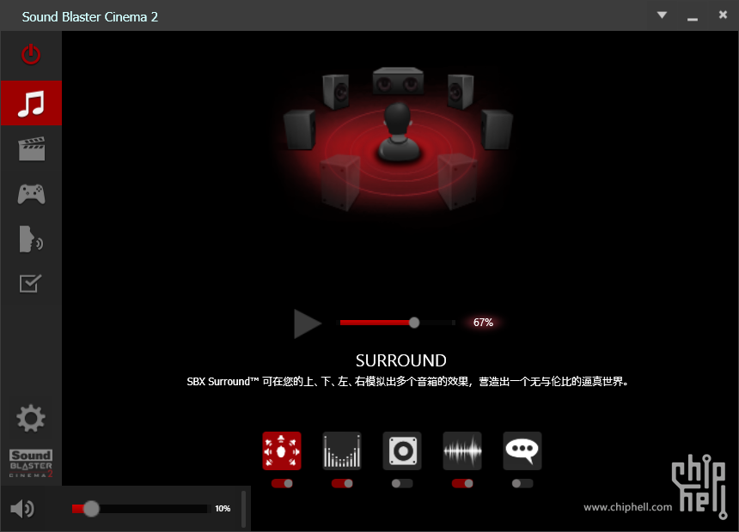Toggle the Smart Volume switch off

click(x=462, y=483)
